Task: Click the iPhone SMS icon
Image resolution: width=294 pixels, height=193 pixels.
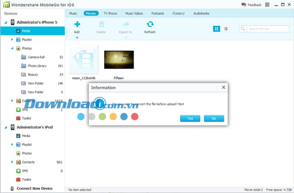Action: pyautogui.click(x=18, y=110)
